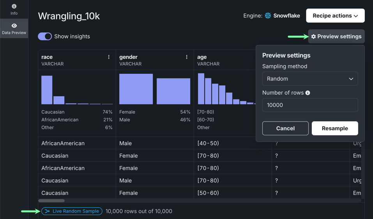373x219 pixels.
Task: Click the tallest Caucasian bar in race histogram
Action: pos(47,90)
